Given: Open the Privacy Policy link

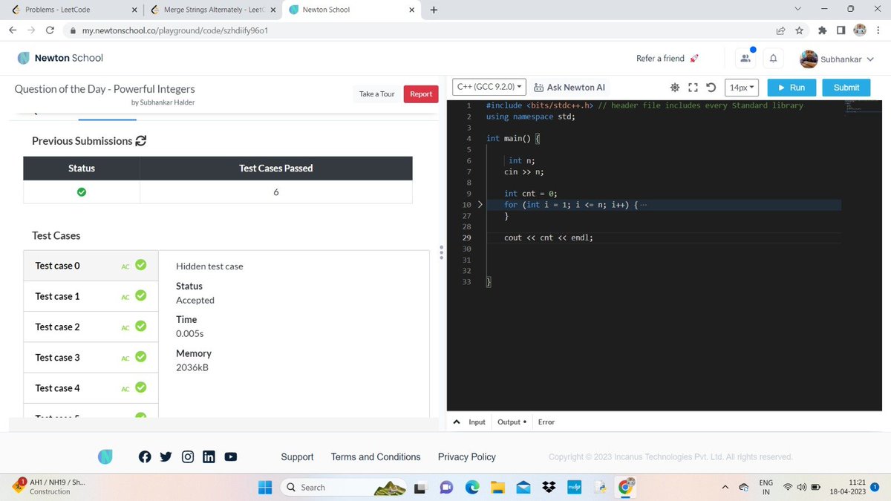Looking at the screenshot, I should [467, 457].
